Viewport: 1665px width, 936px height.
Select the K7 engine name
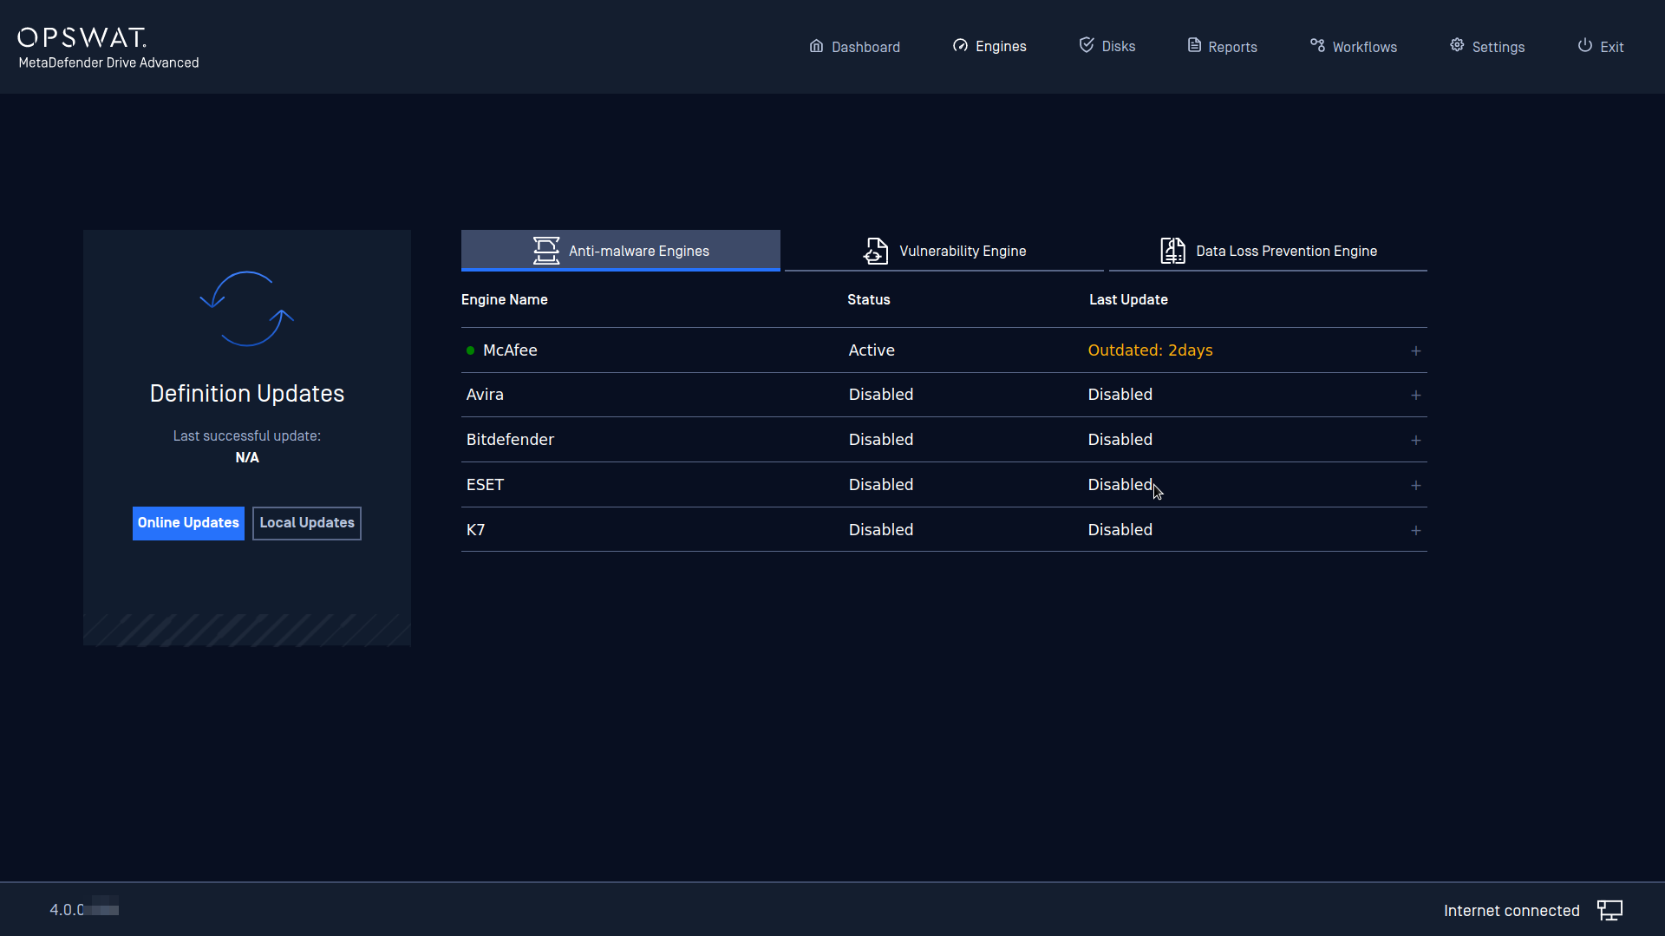pyautogui.click(x=475, y=530)
